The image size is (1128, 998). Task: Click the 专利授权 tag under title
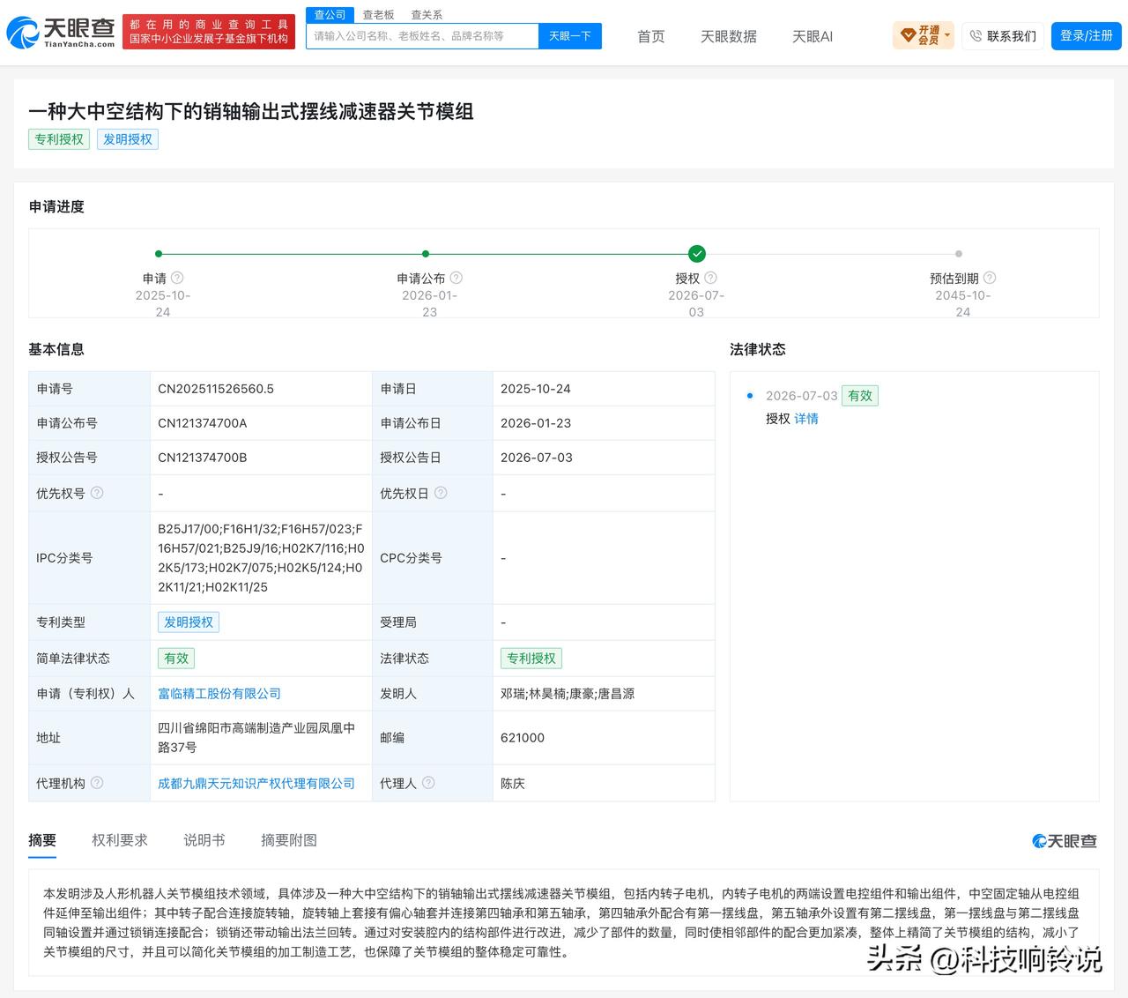pos(59,139)
